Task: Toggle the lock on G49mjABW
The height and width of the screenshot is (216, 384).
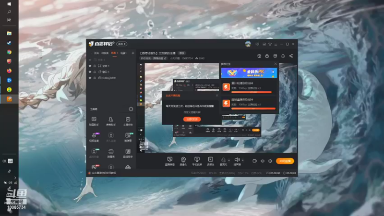Action: 95,78
